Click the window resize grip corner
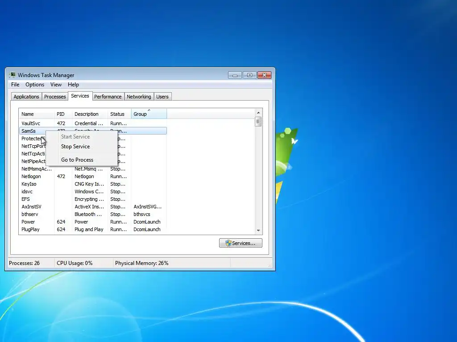Screen dimensions: 457x342 pyautogui.click(x=270, y=265)
